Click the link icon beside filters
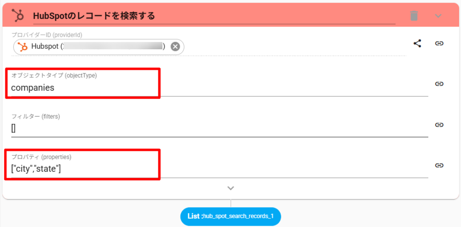Screen dimensions: 461x227 pyautogui.click(x=439, y=125)
